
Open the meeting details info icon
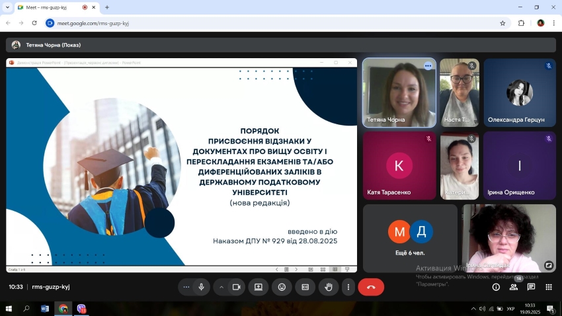(x=496, y=287)
